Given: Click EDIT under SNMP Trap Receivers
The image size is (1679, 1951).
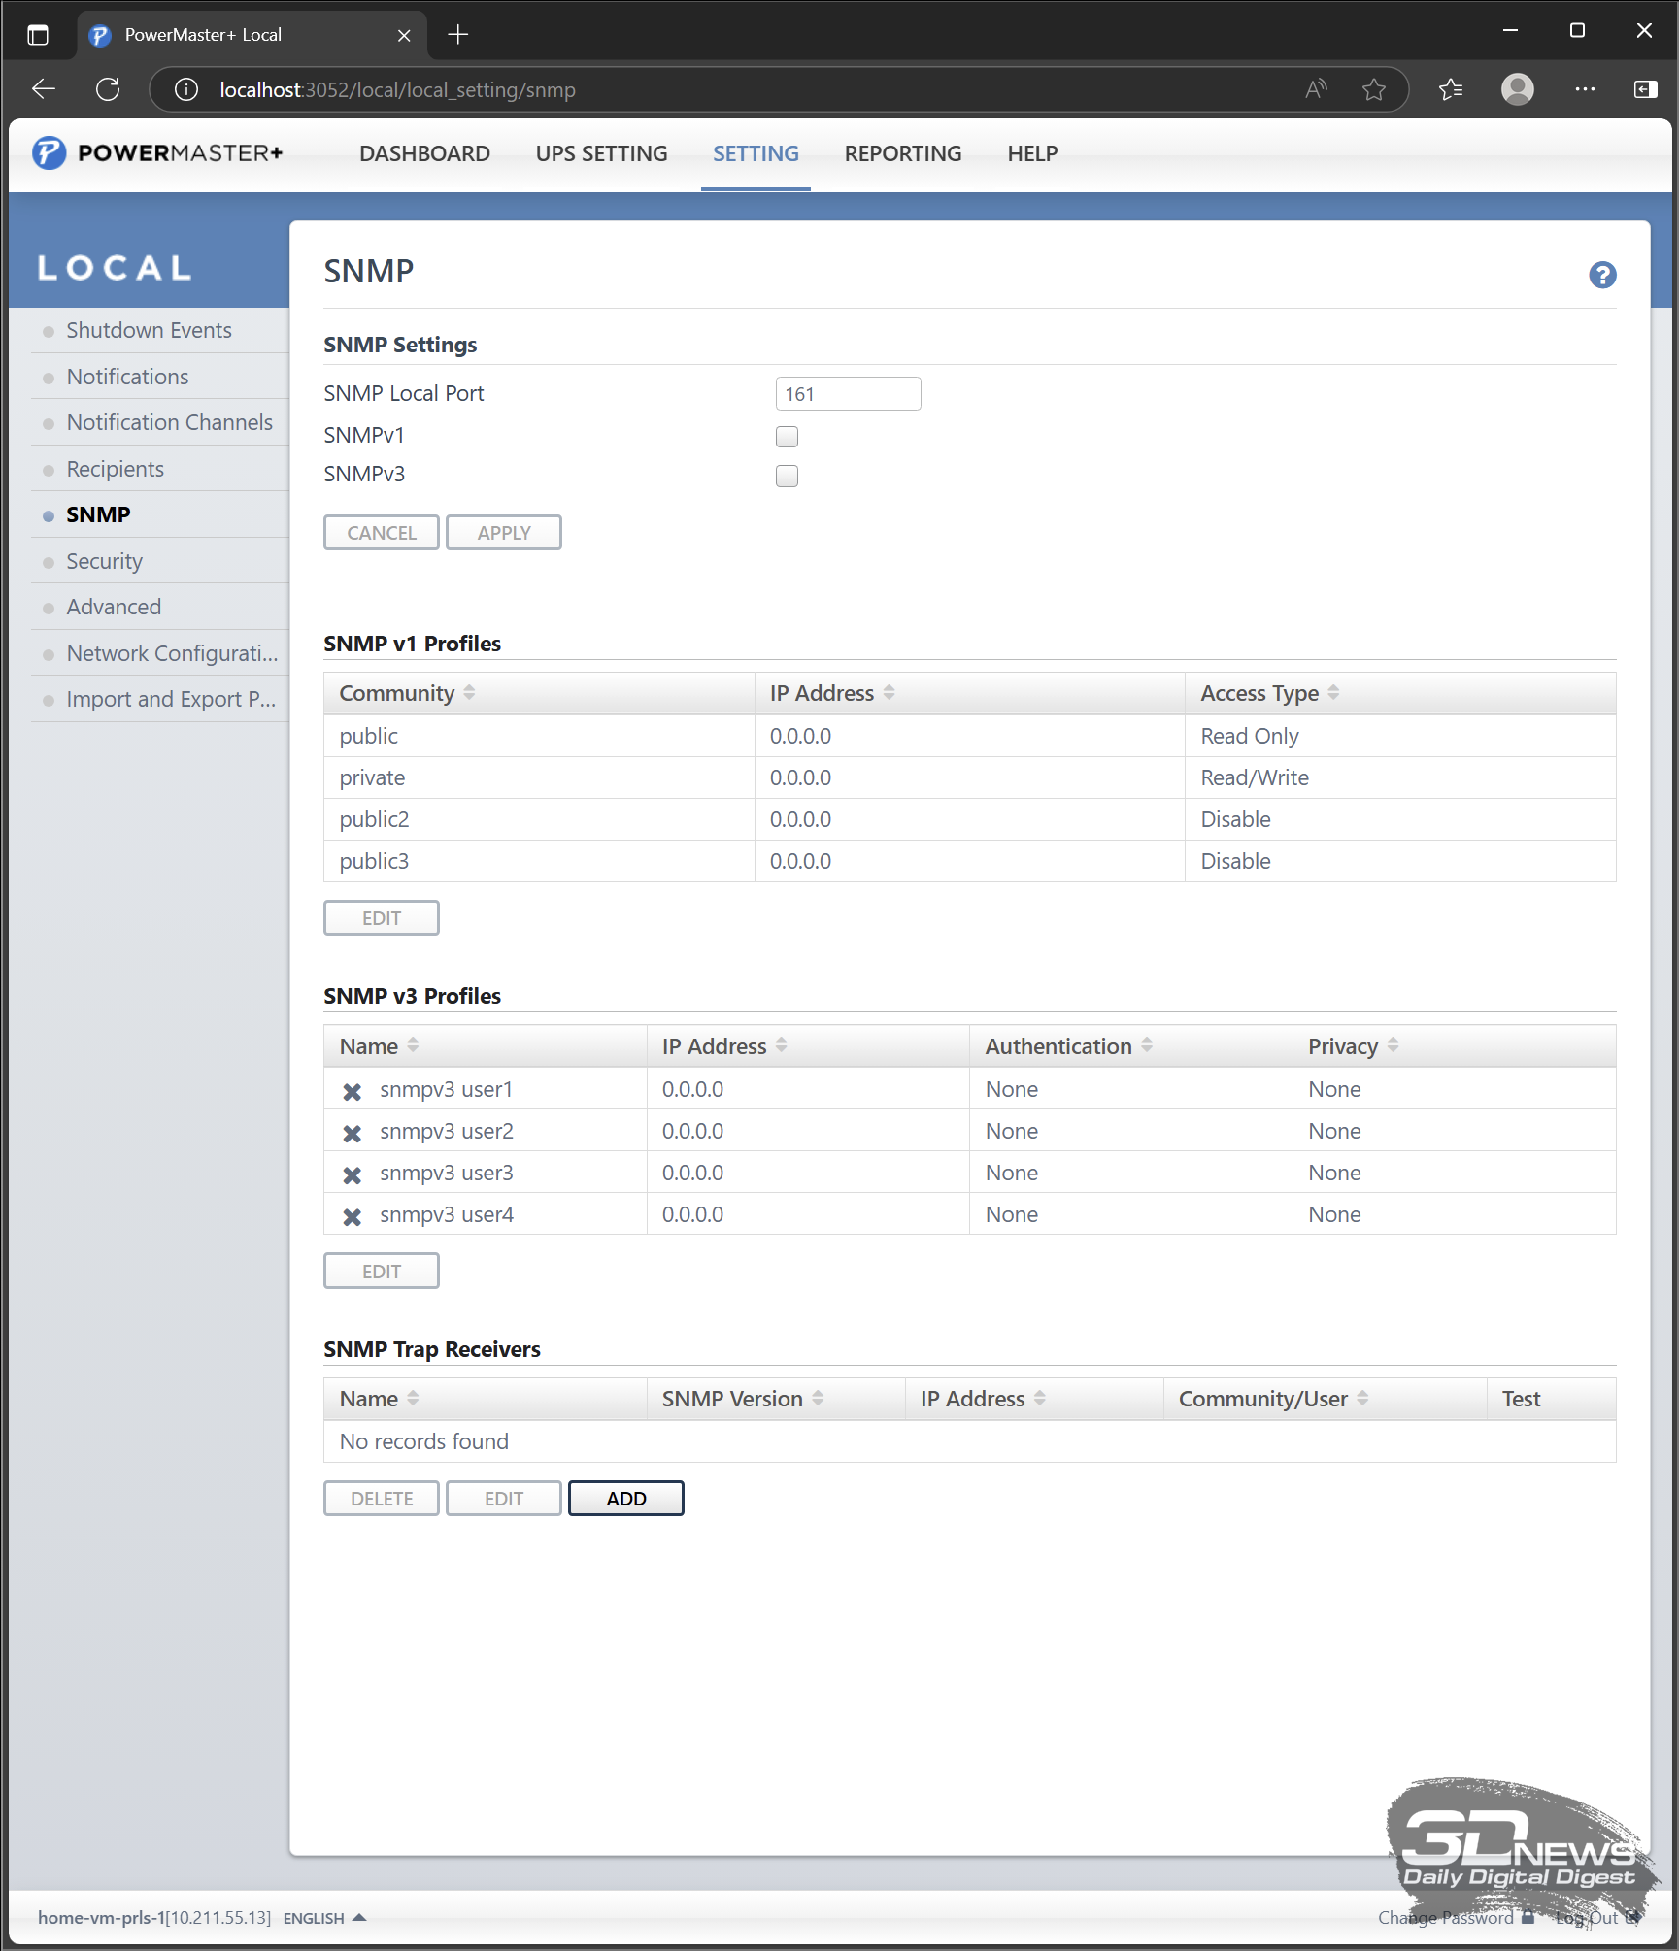Looking at the screenshot, I should (504, 1499).
